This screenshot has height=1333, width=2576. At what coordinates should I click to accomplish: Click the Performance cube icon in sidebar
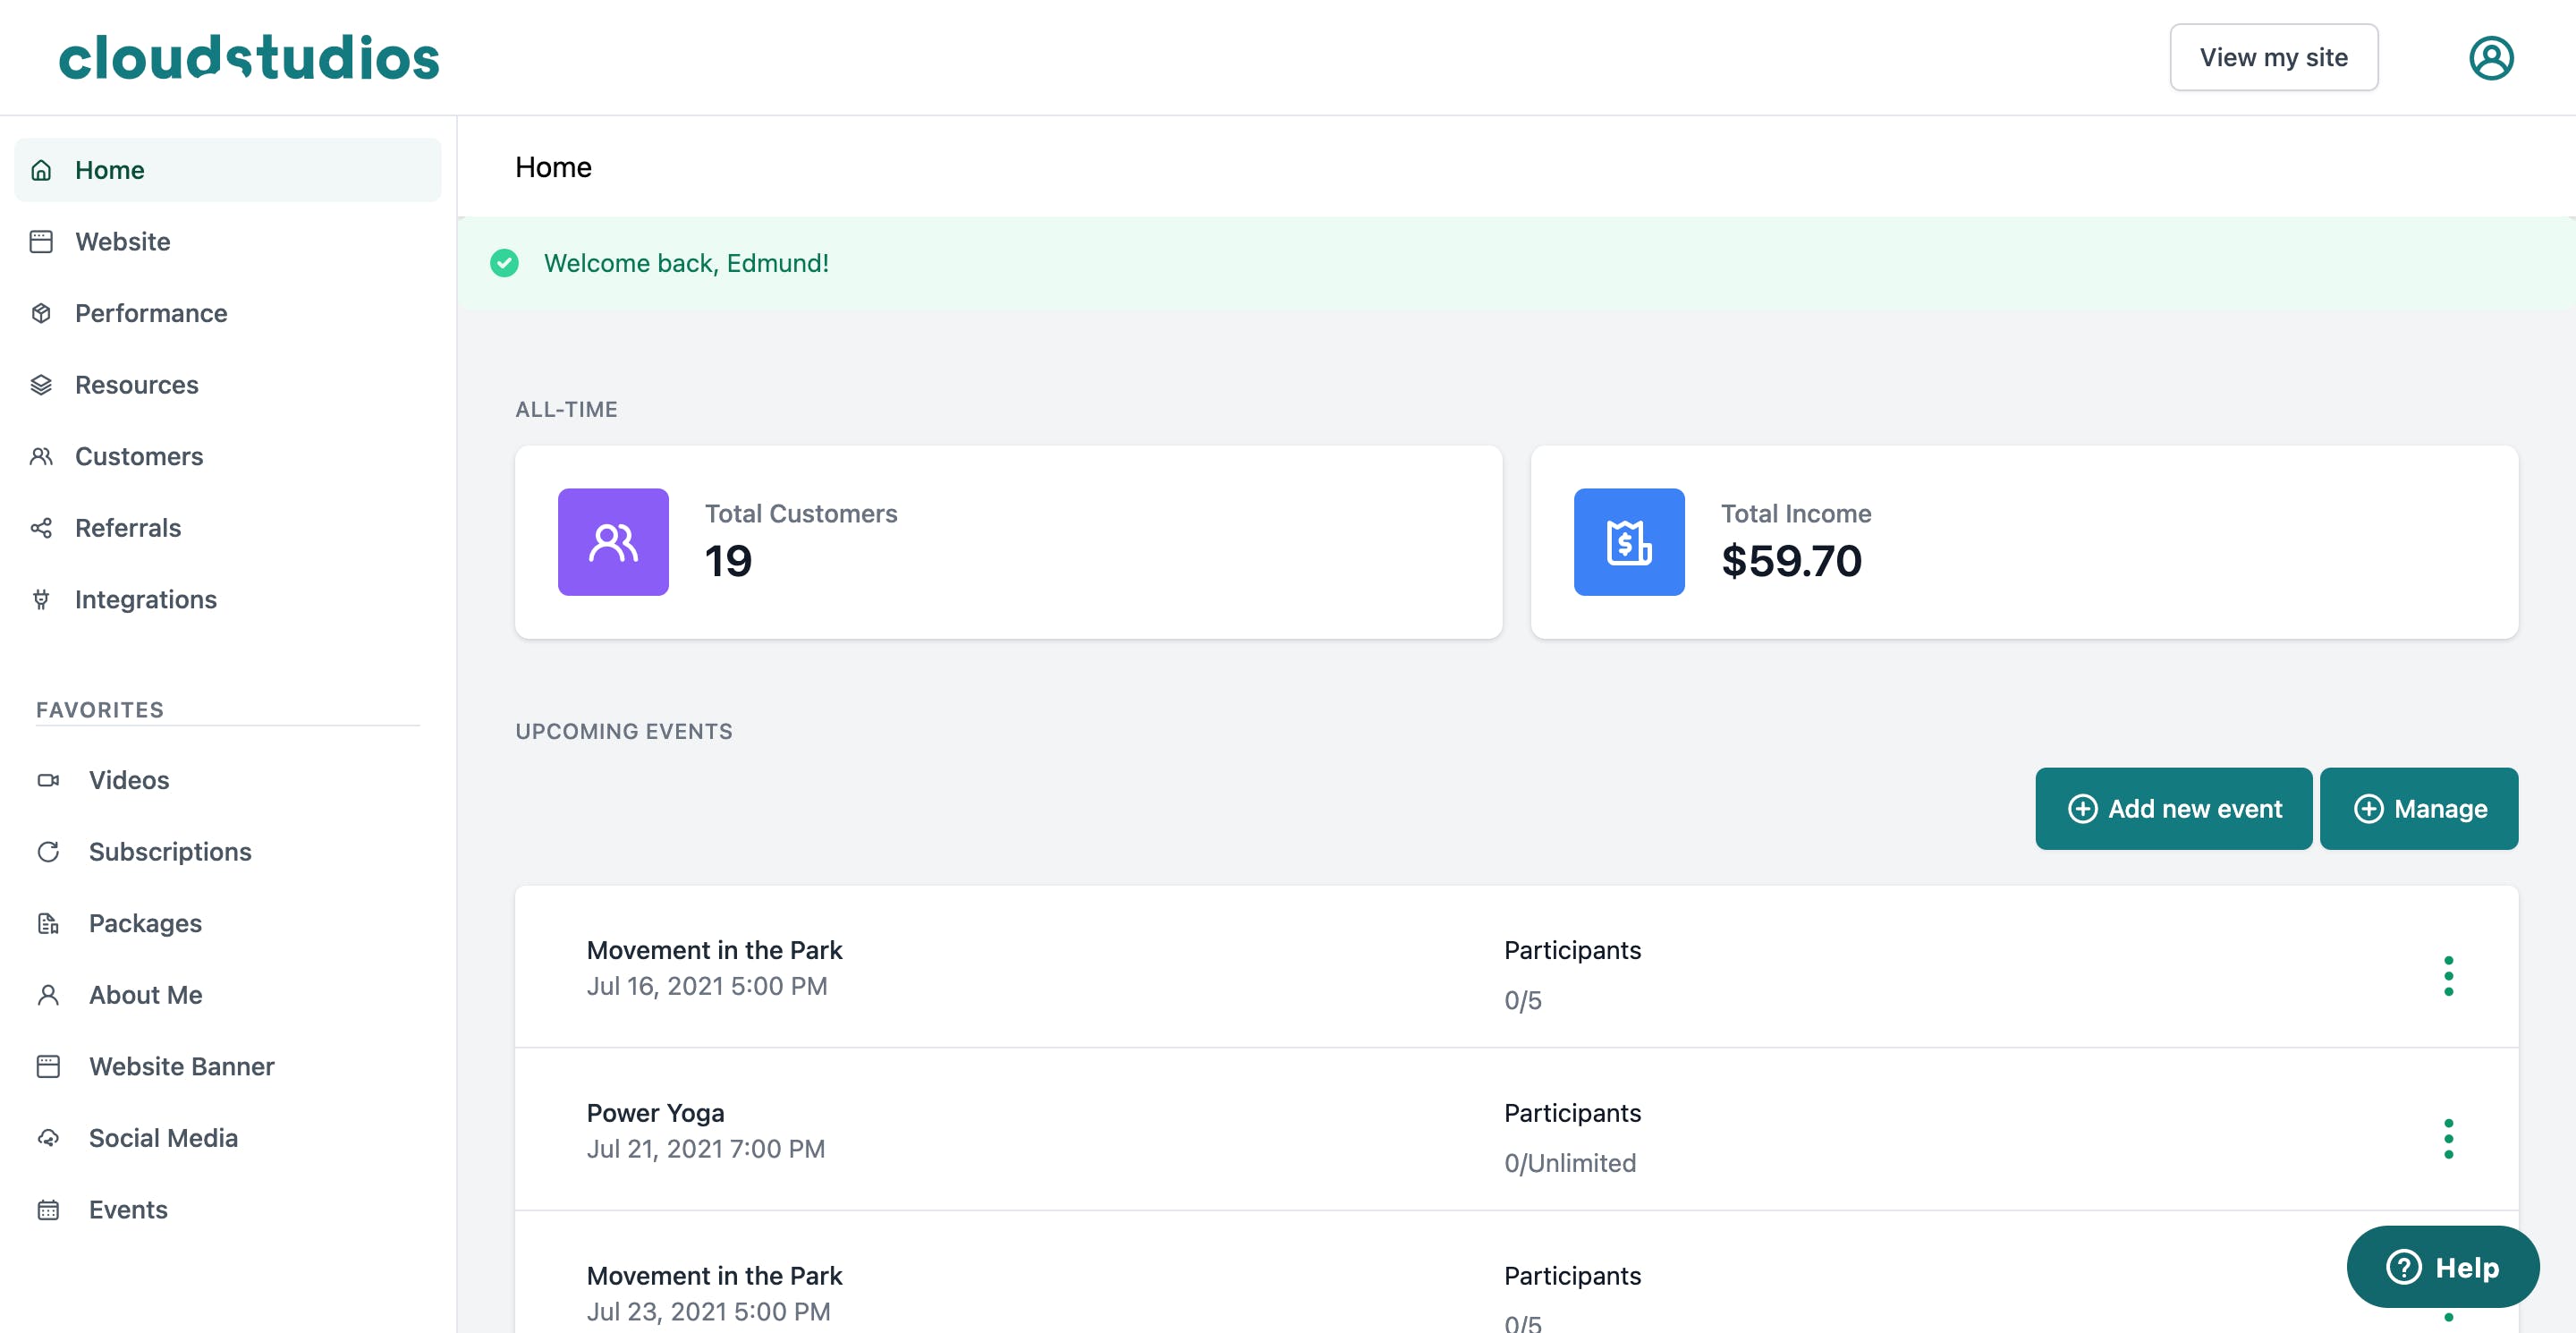[41, 313]
